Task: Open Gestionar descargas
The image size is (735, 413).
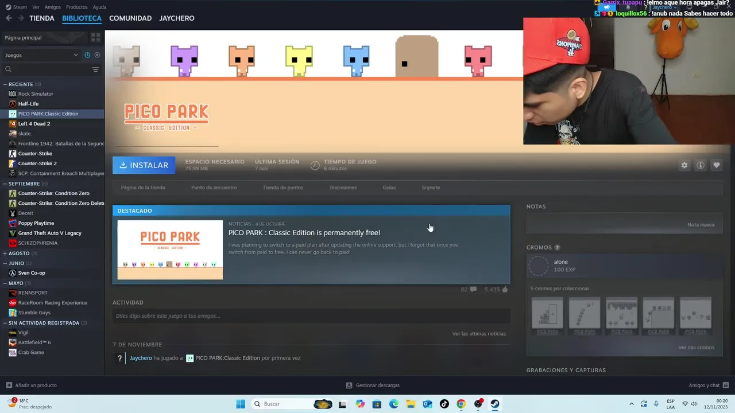Action: (373, 385)
